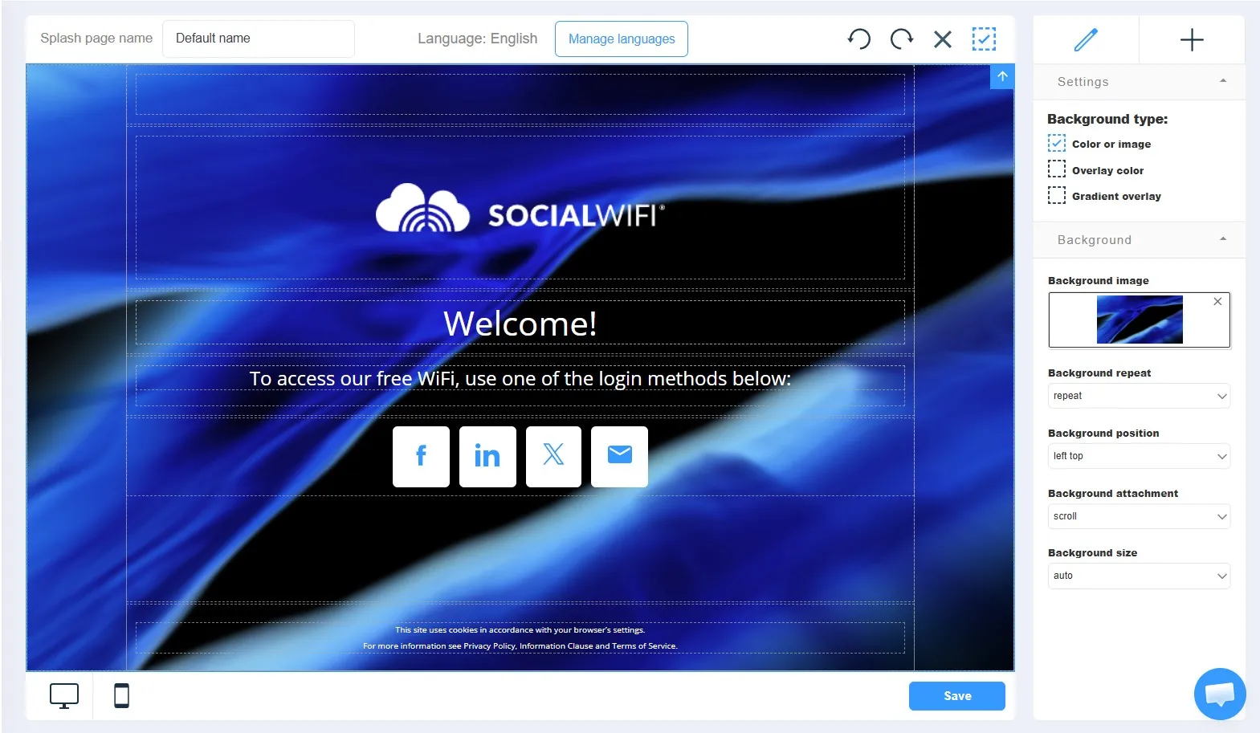Open the pencil edit tab
The image size is (1260, 733).
[1086, 39]
